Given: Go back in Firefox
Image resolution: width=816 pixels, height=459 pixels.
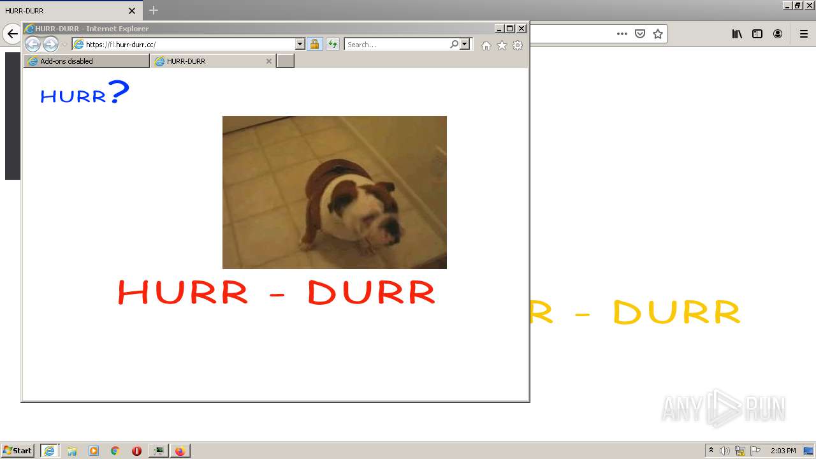Looking at the screenshot, I should [12, 34].
